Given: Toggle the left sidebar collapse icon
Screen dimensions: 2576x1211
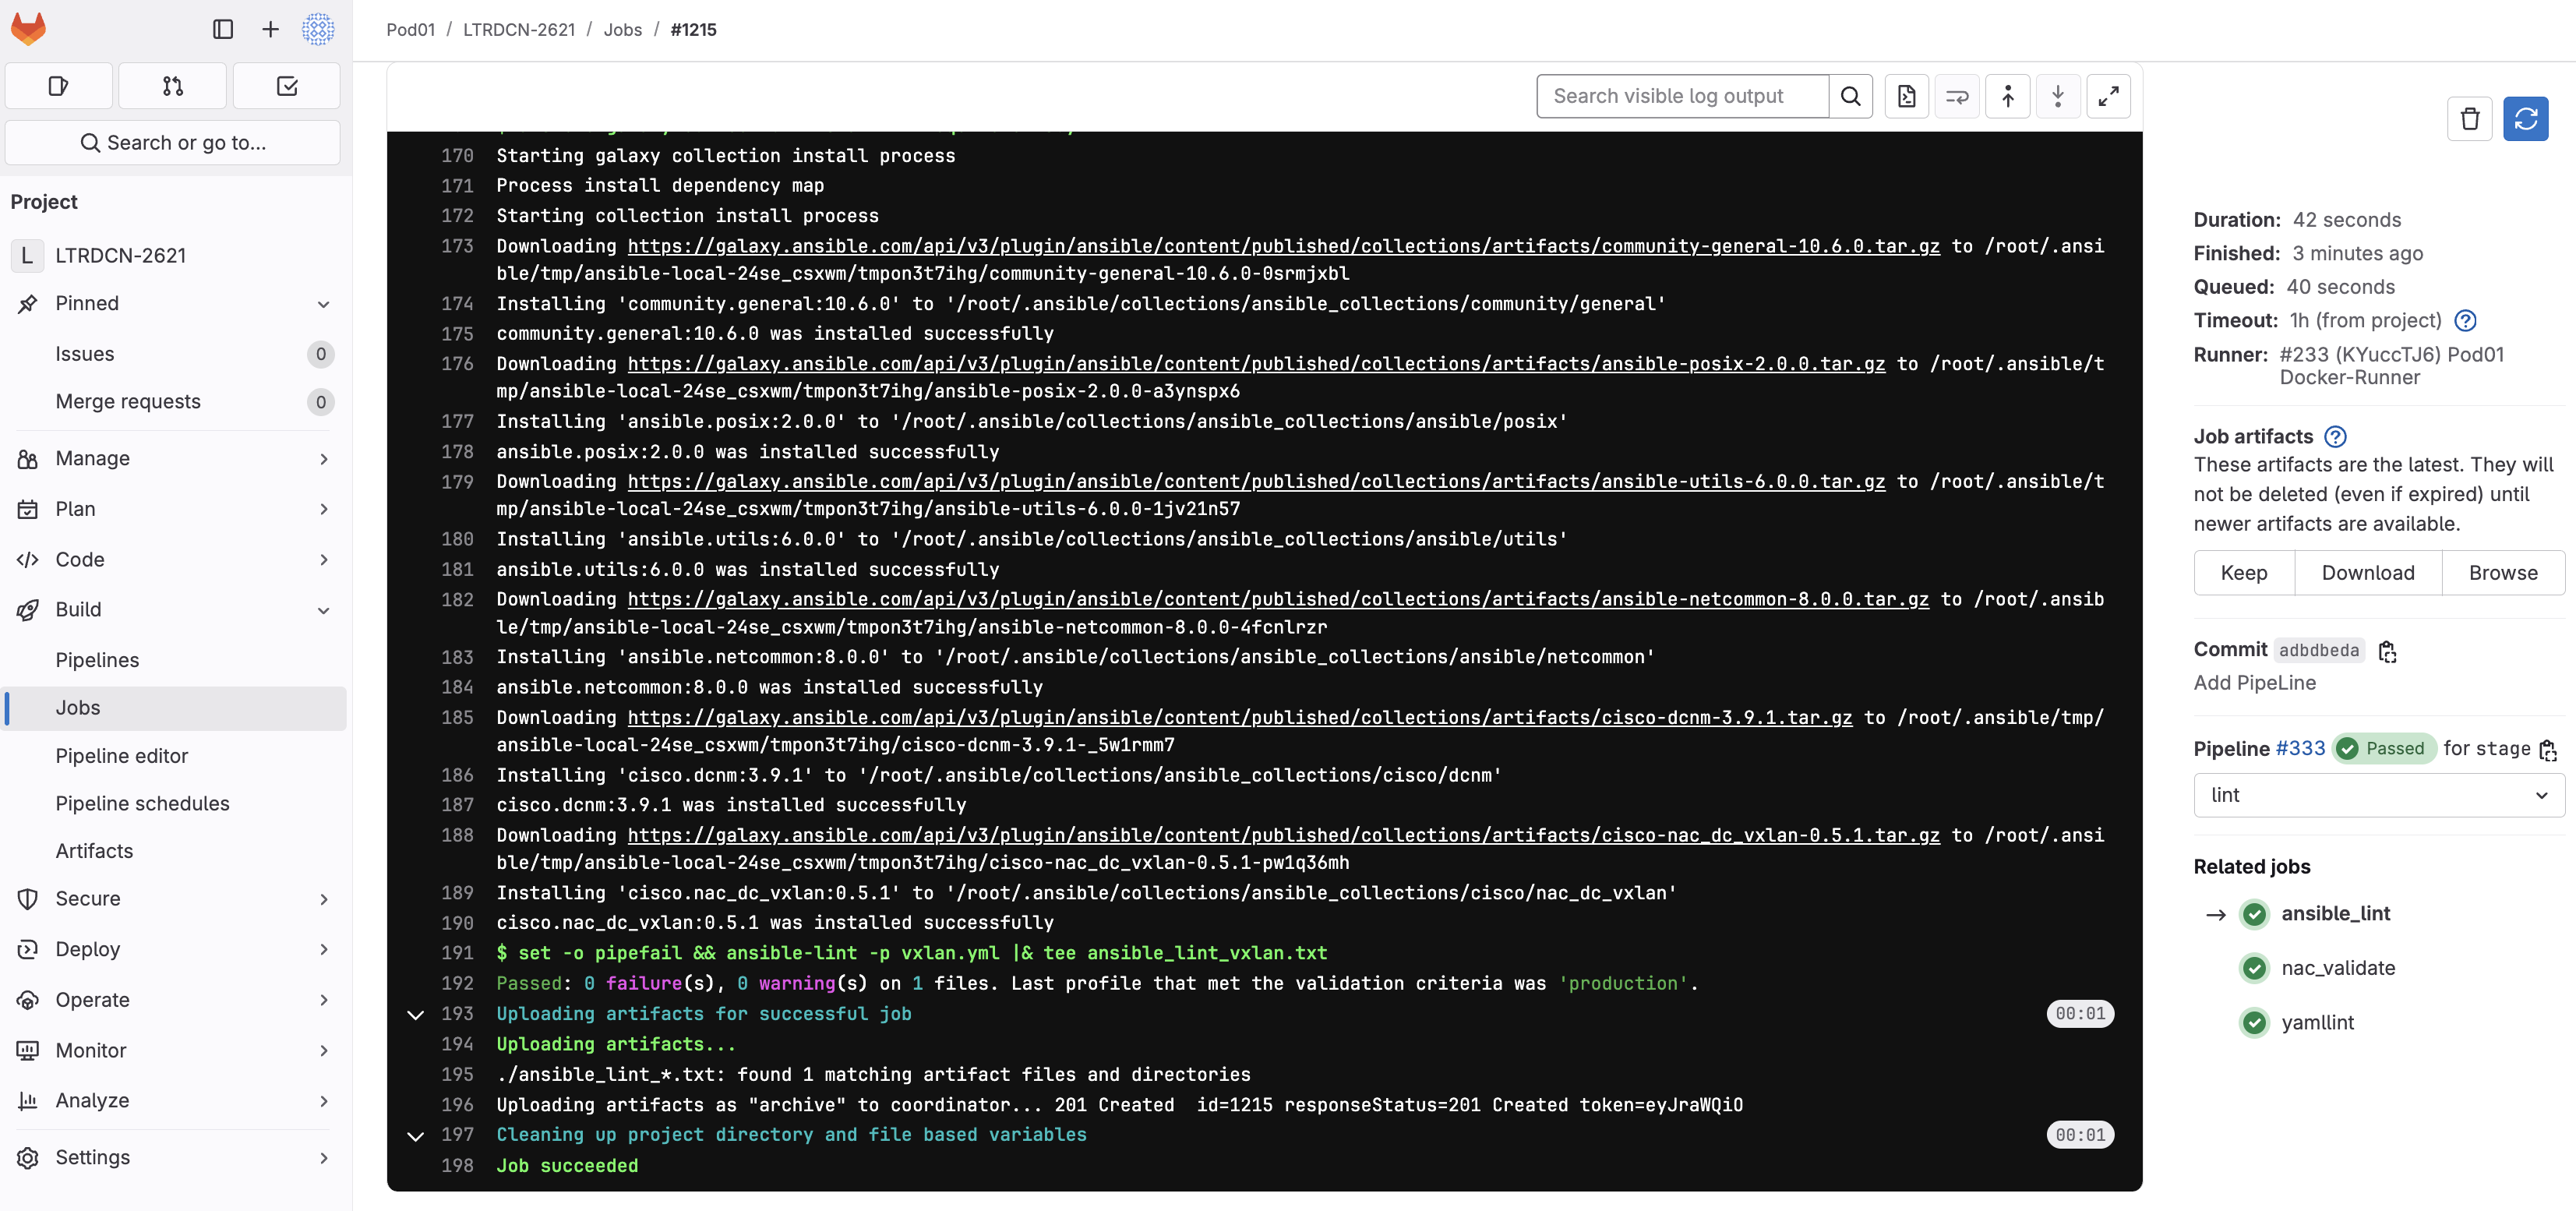Looking at the screenshot, I should (223, 29).
